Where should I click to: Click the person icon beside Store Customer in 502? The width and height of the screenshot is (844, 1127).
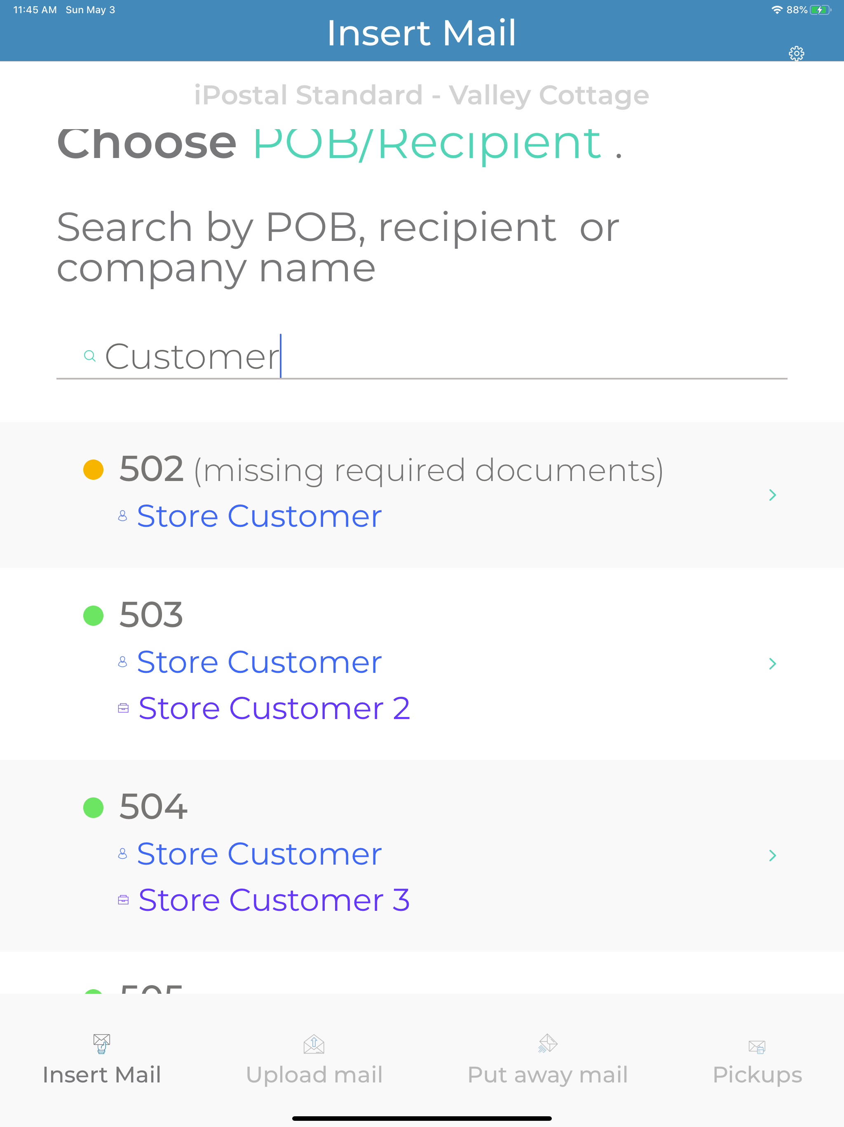click(x=123, y=515)
